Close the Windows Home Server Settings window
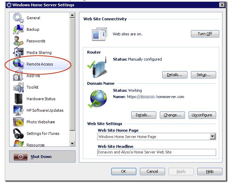Screen dimensions: 235x185 tap(222, 5)
